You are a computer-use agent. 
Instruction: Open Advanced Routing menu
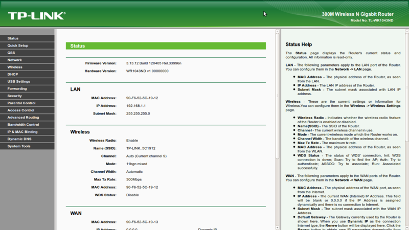[27, 118]
